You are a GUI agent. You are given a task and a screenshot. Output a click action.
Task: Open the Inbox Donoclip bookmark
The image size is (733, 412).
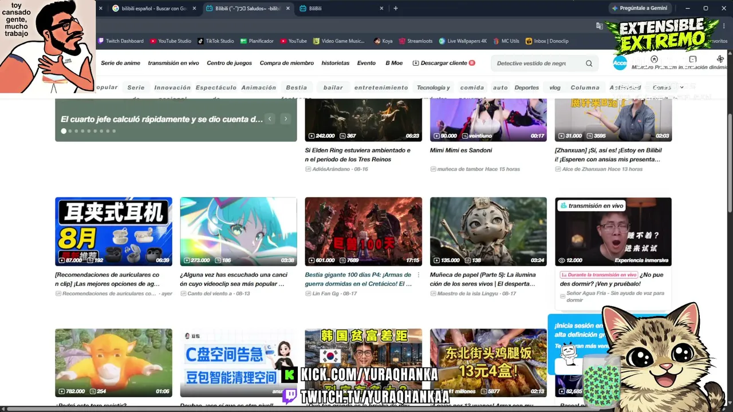point(547,41)
